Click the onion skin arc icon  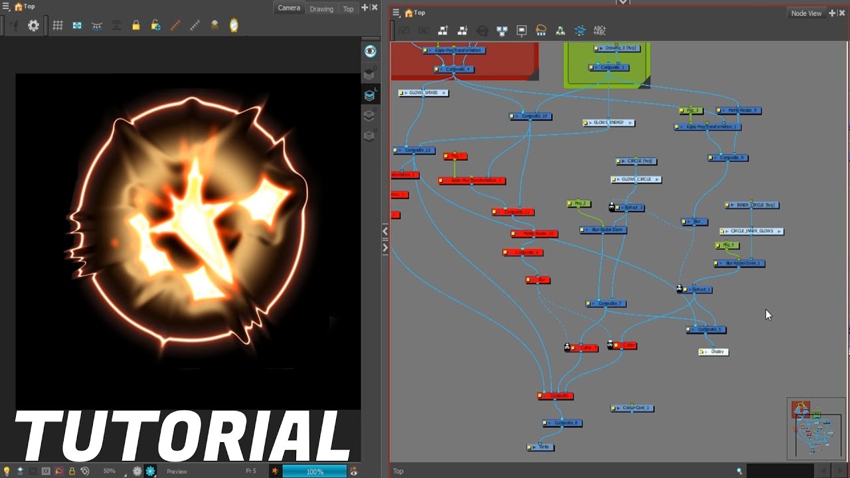pyautogui.click(x=97, y=25)
